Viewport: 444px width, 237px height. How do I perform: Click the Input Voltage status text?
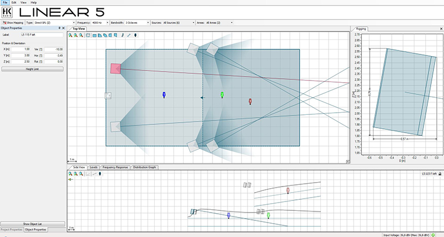[x=406, y=235]
